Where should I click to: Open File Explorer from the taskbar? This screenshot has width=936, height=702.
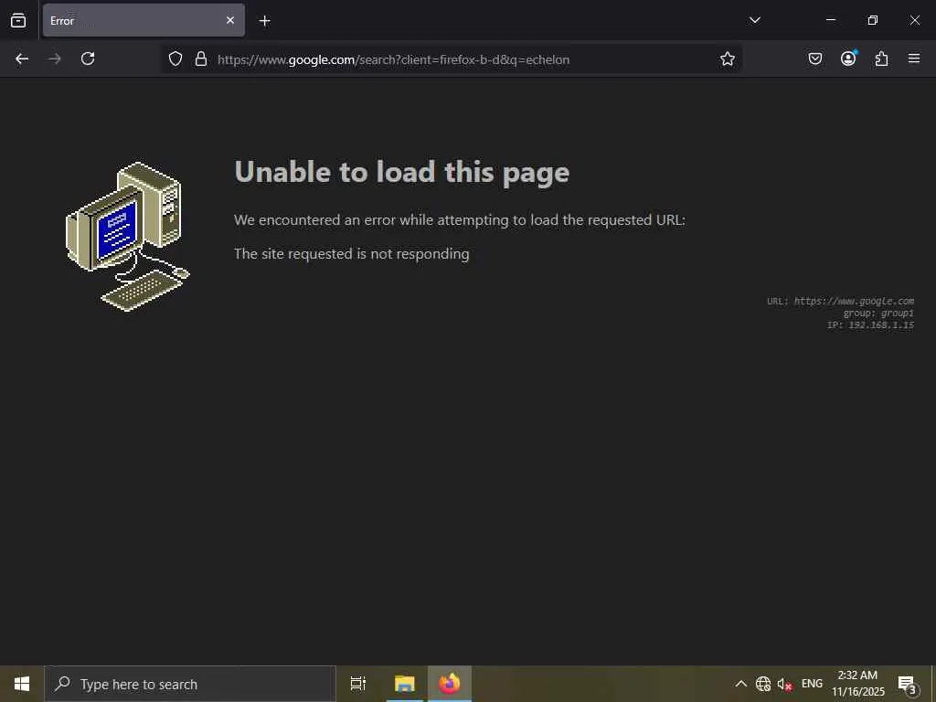[405, 684]
